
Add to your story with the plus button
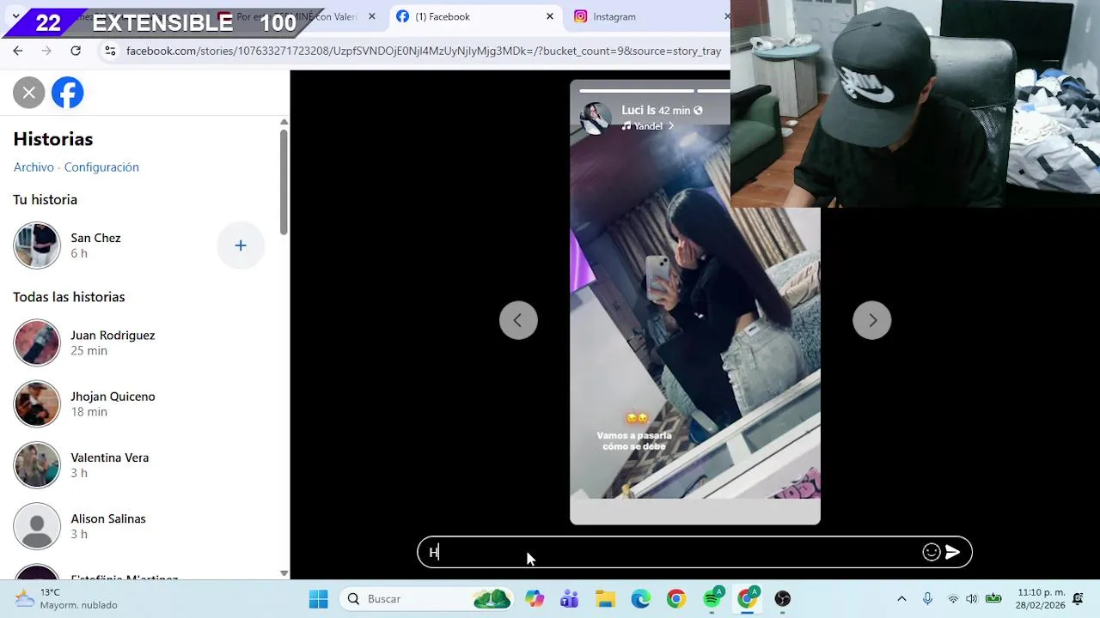tap(241, 245)
